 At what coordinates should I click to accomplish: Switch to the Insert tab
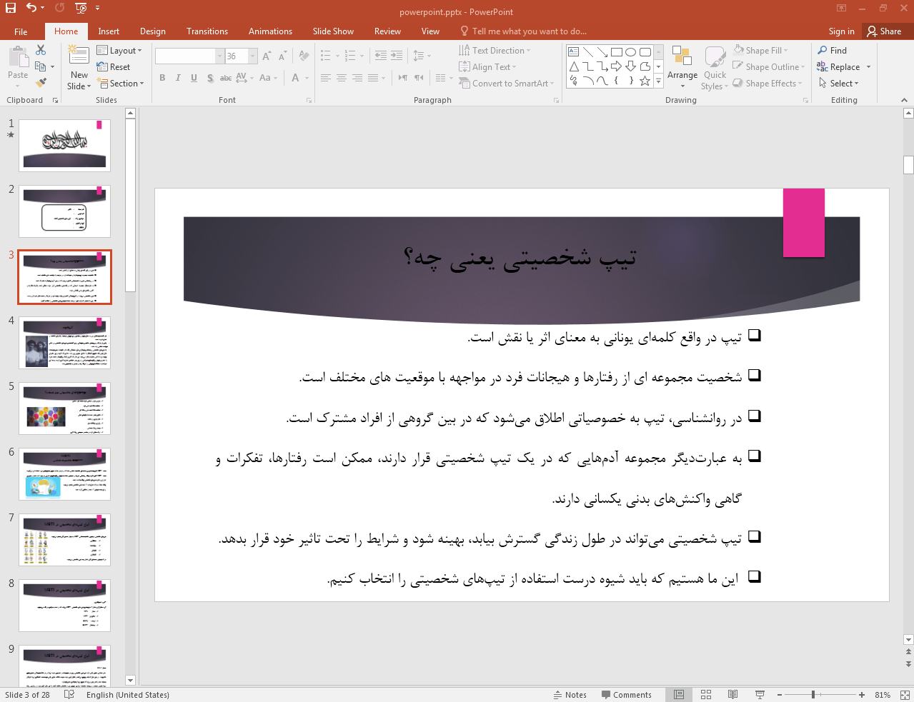tap(108, 31)
